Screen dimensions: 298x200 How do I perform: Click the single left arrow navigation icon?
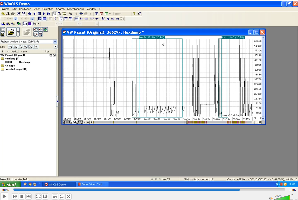click(34, 14)
